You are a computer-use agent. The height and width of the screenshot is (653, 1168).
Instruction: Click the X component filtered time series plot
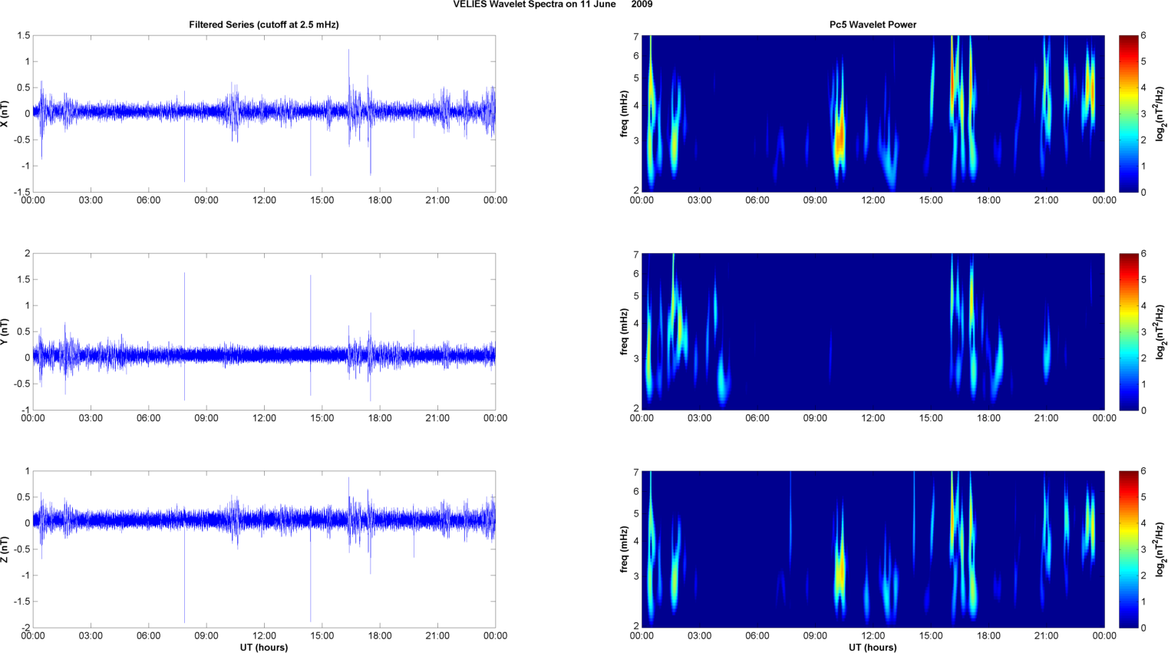point(264,114)
